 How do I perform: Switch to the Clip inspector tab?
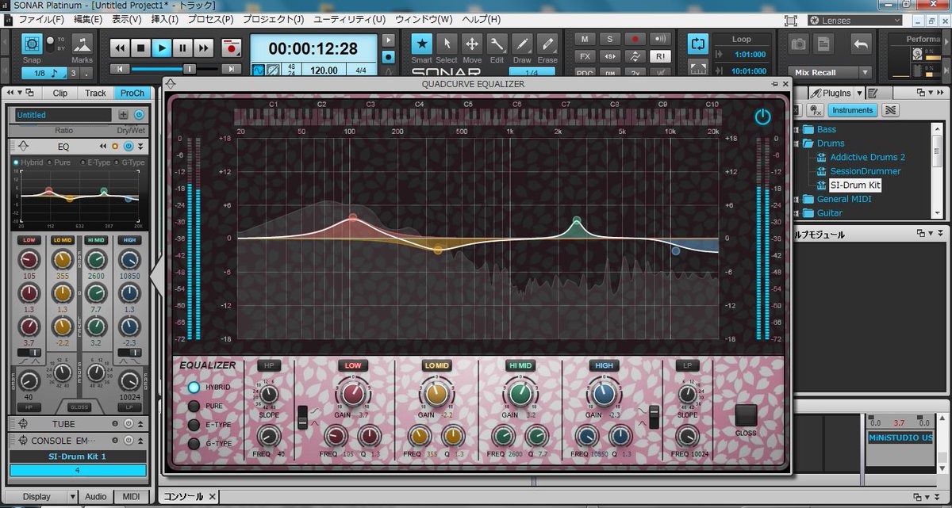coord(60,93)
